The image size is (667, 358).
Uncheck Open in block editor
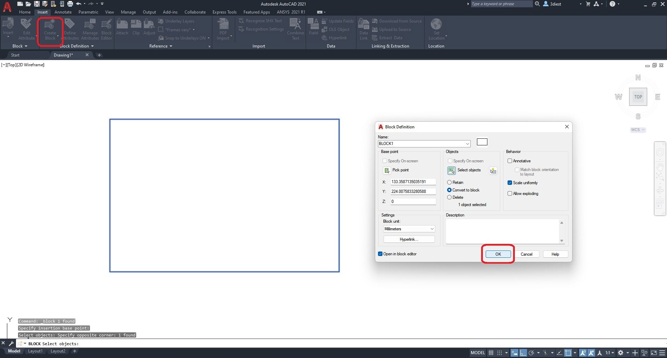[x=380, y=254]
